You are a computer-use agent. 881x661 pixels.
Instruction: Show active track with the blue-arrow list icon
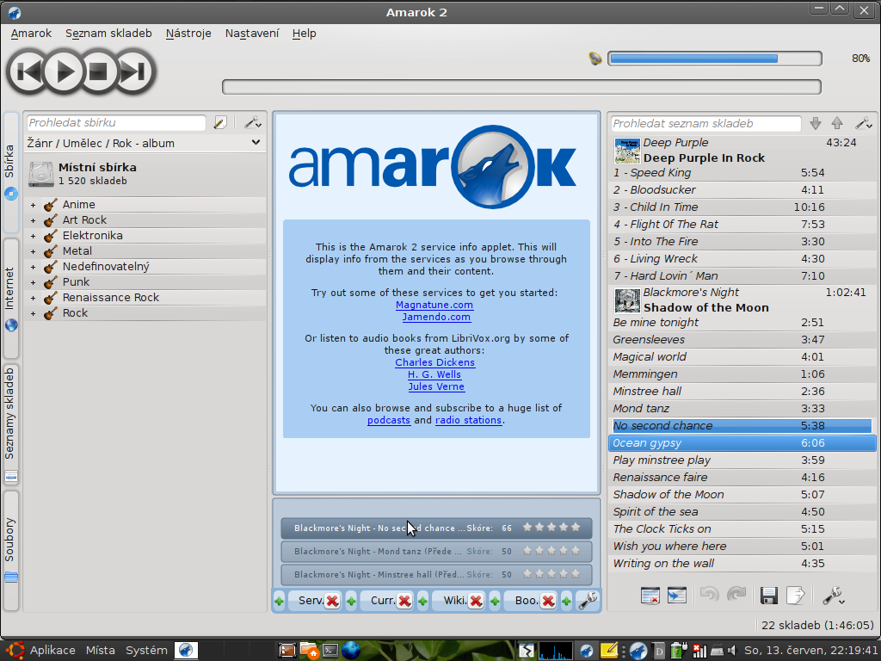point(676,596)
